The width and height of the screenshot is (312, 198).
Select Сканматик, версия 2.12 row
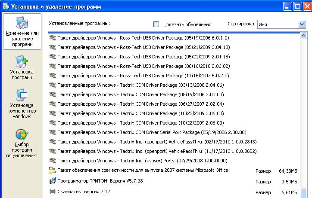pyautogui.click(x=174, y=192)
